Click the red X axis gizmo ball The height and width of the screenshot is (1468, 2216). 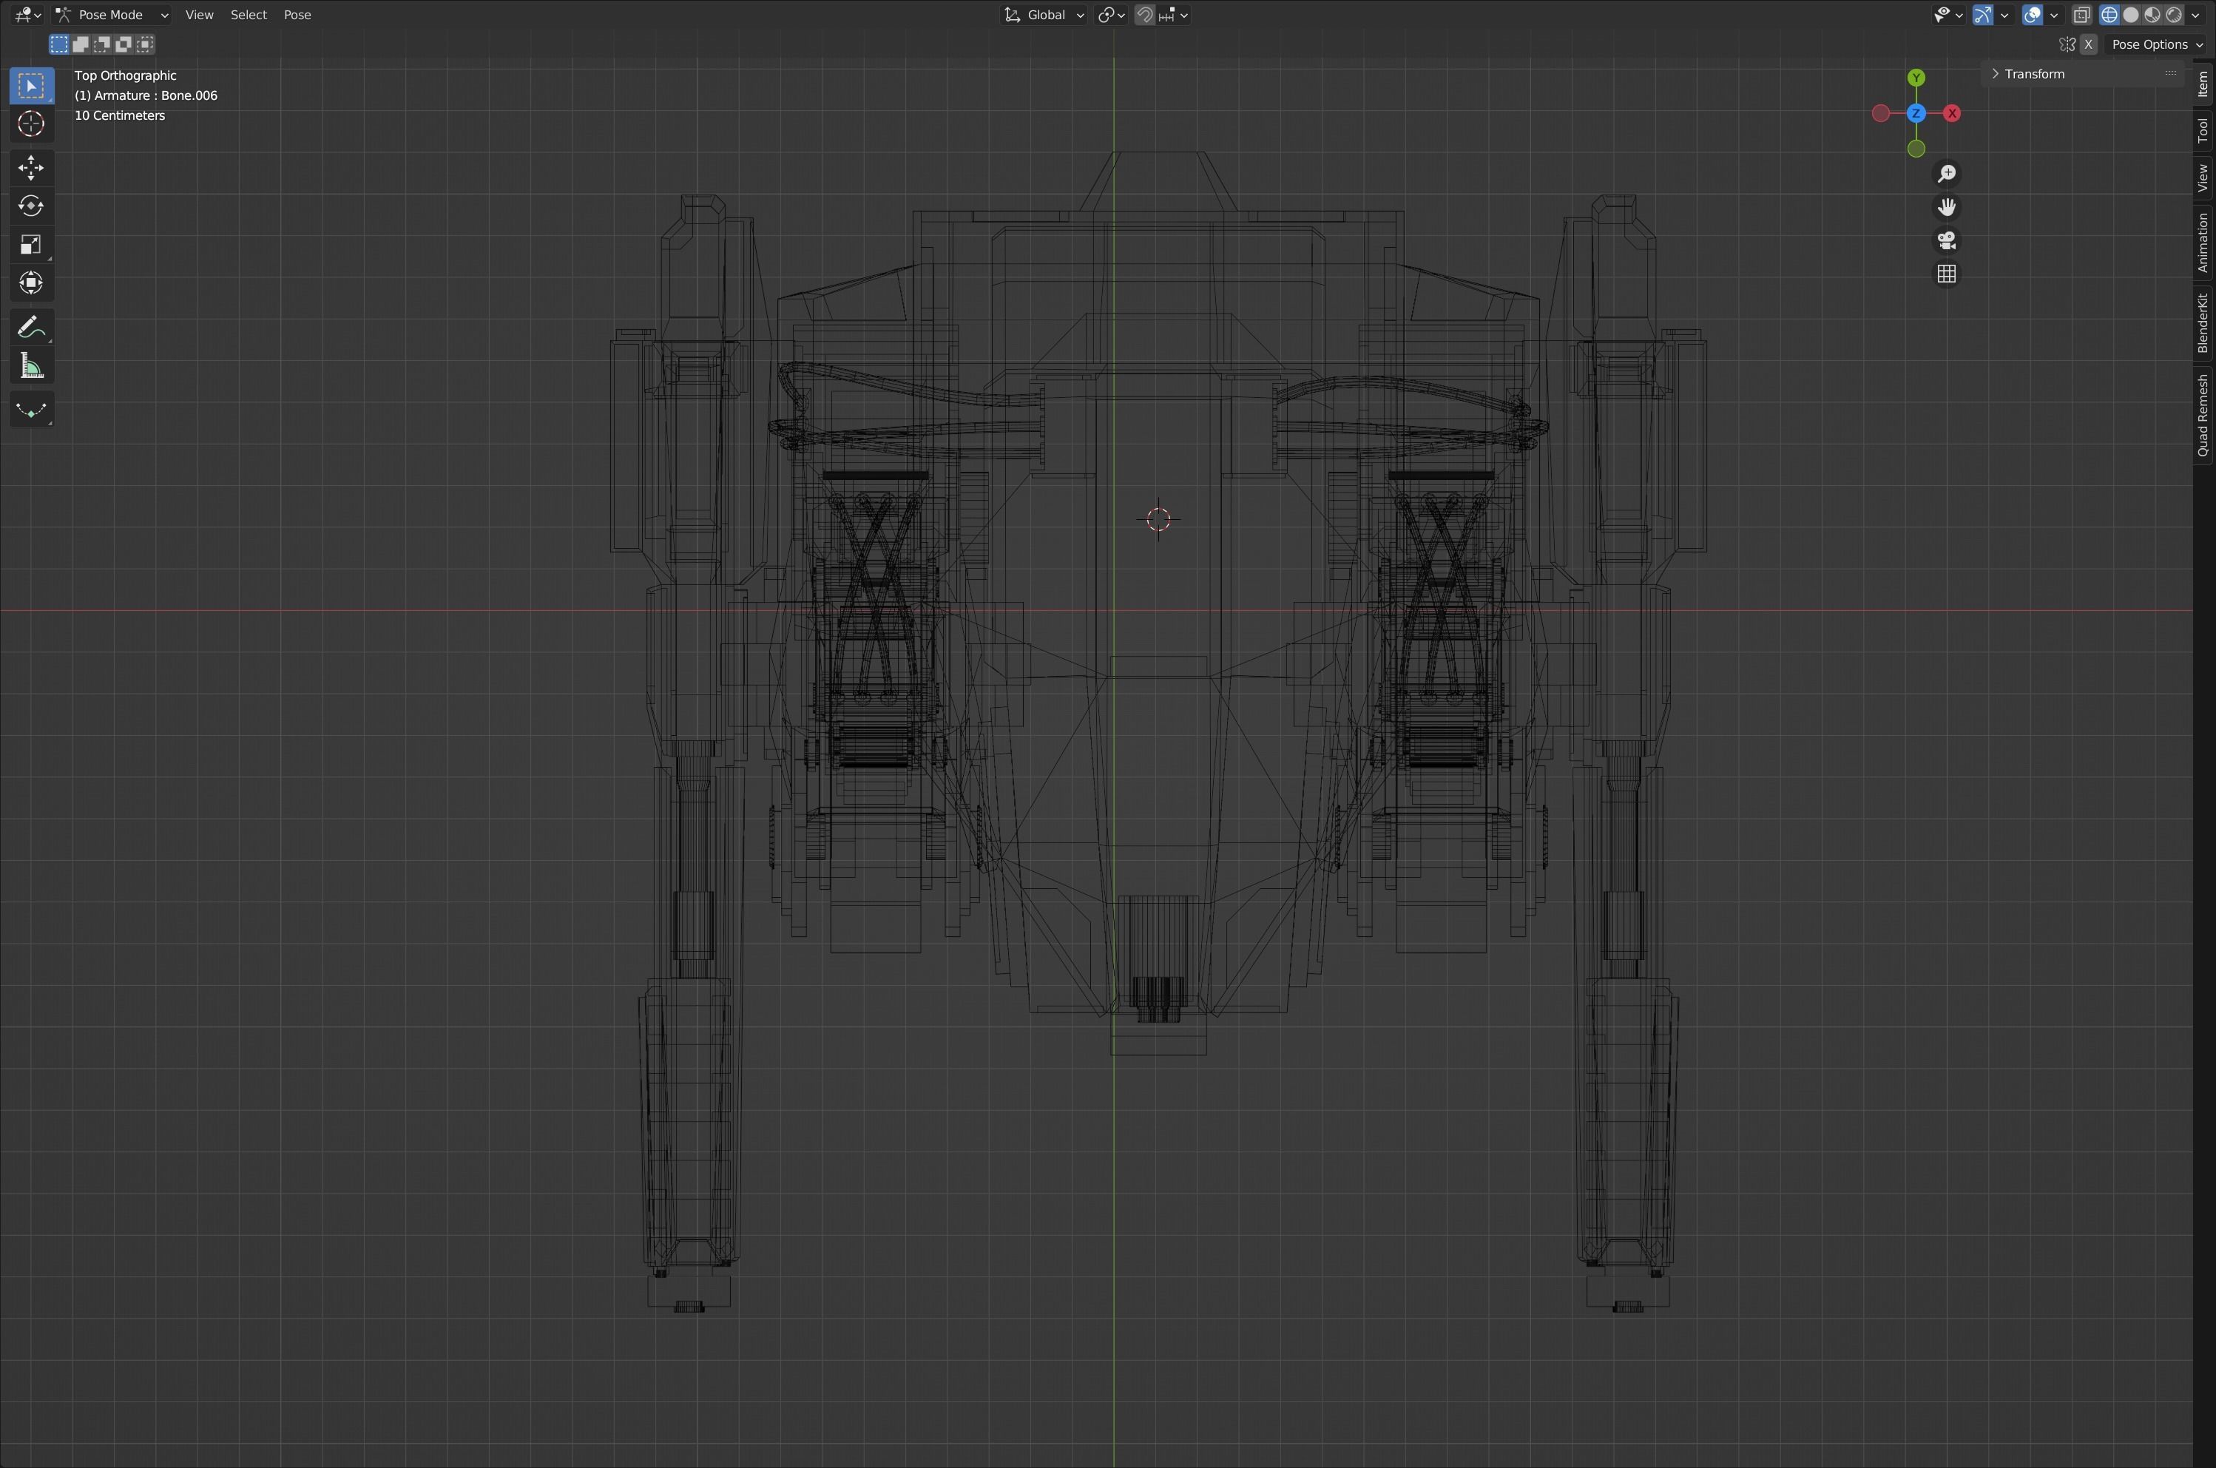point(1952,113)
